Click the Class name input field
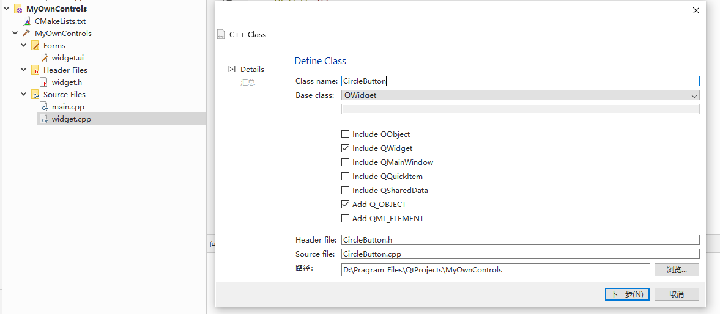This screenshot has height=314, width=720. 520,81
